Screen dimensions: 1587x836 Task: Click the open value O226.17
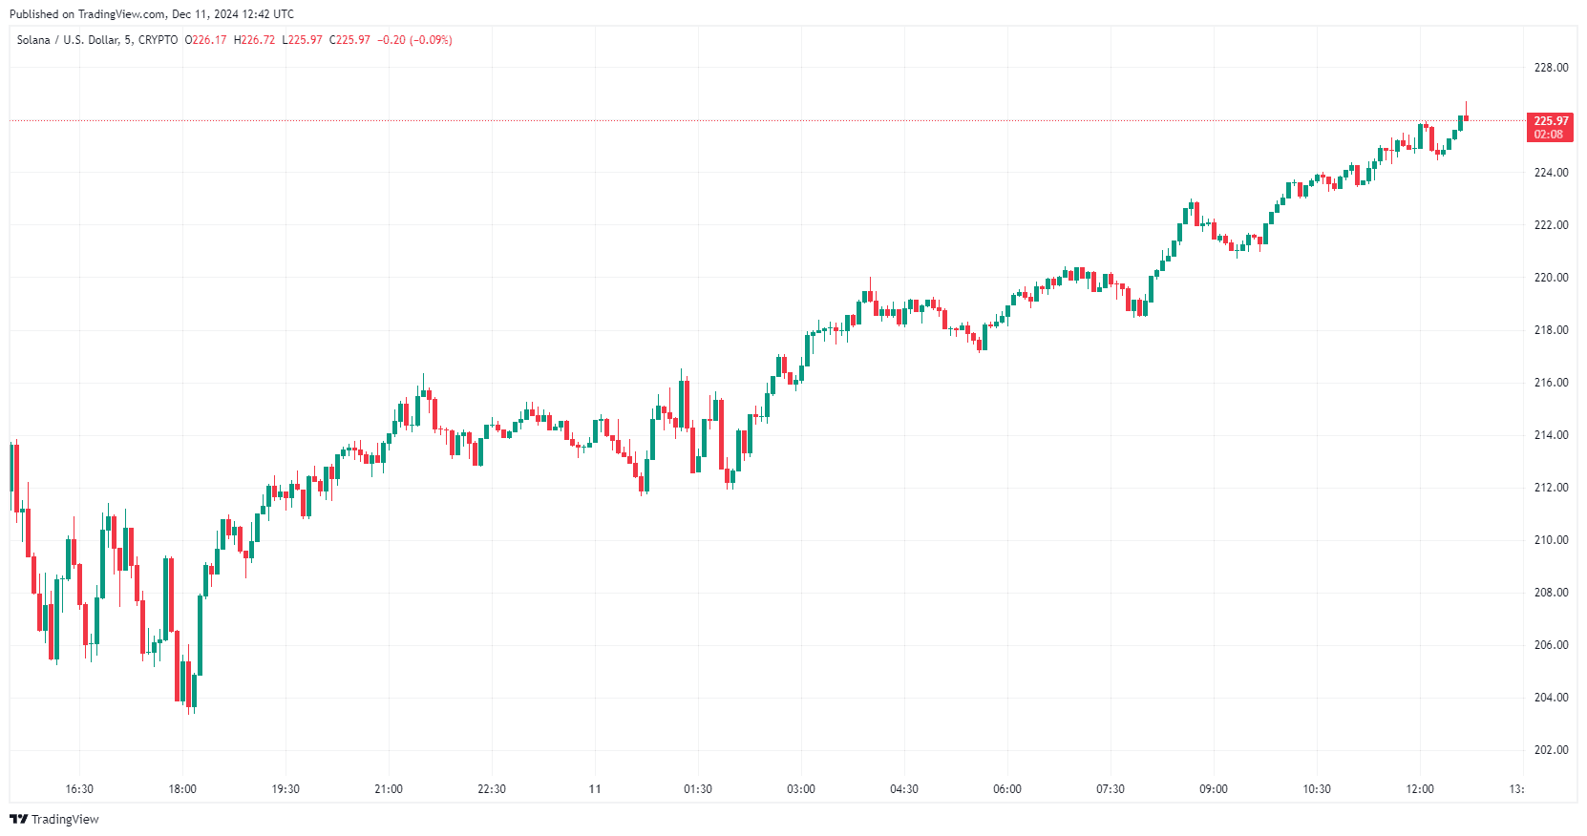point(206,40)
